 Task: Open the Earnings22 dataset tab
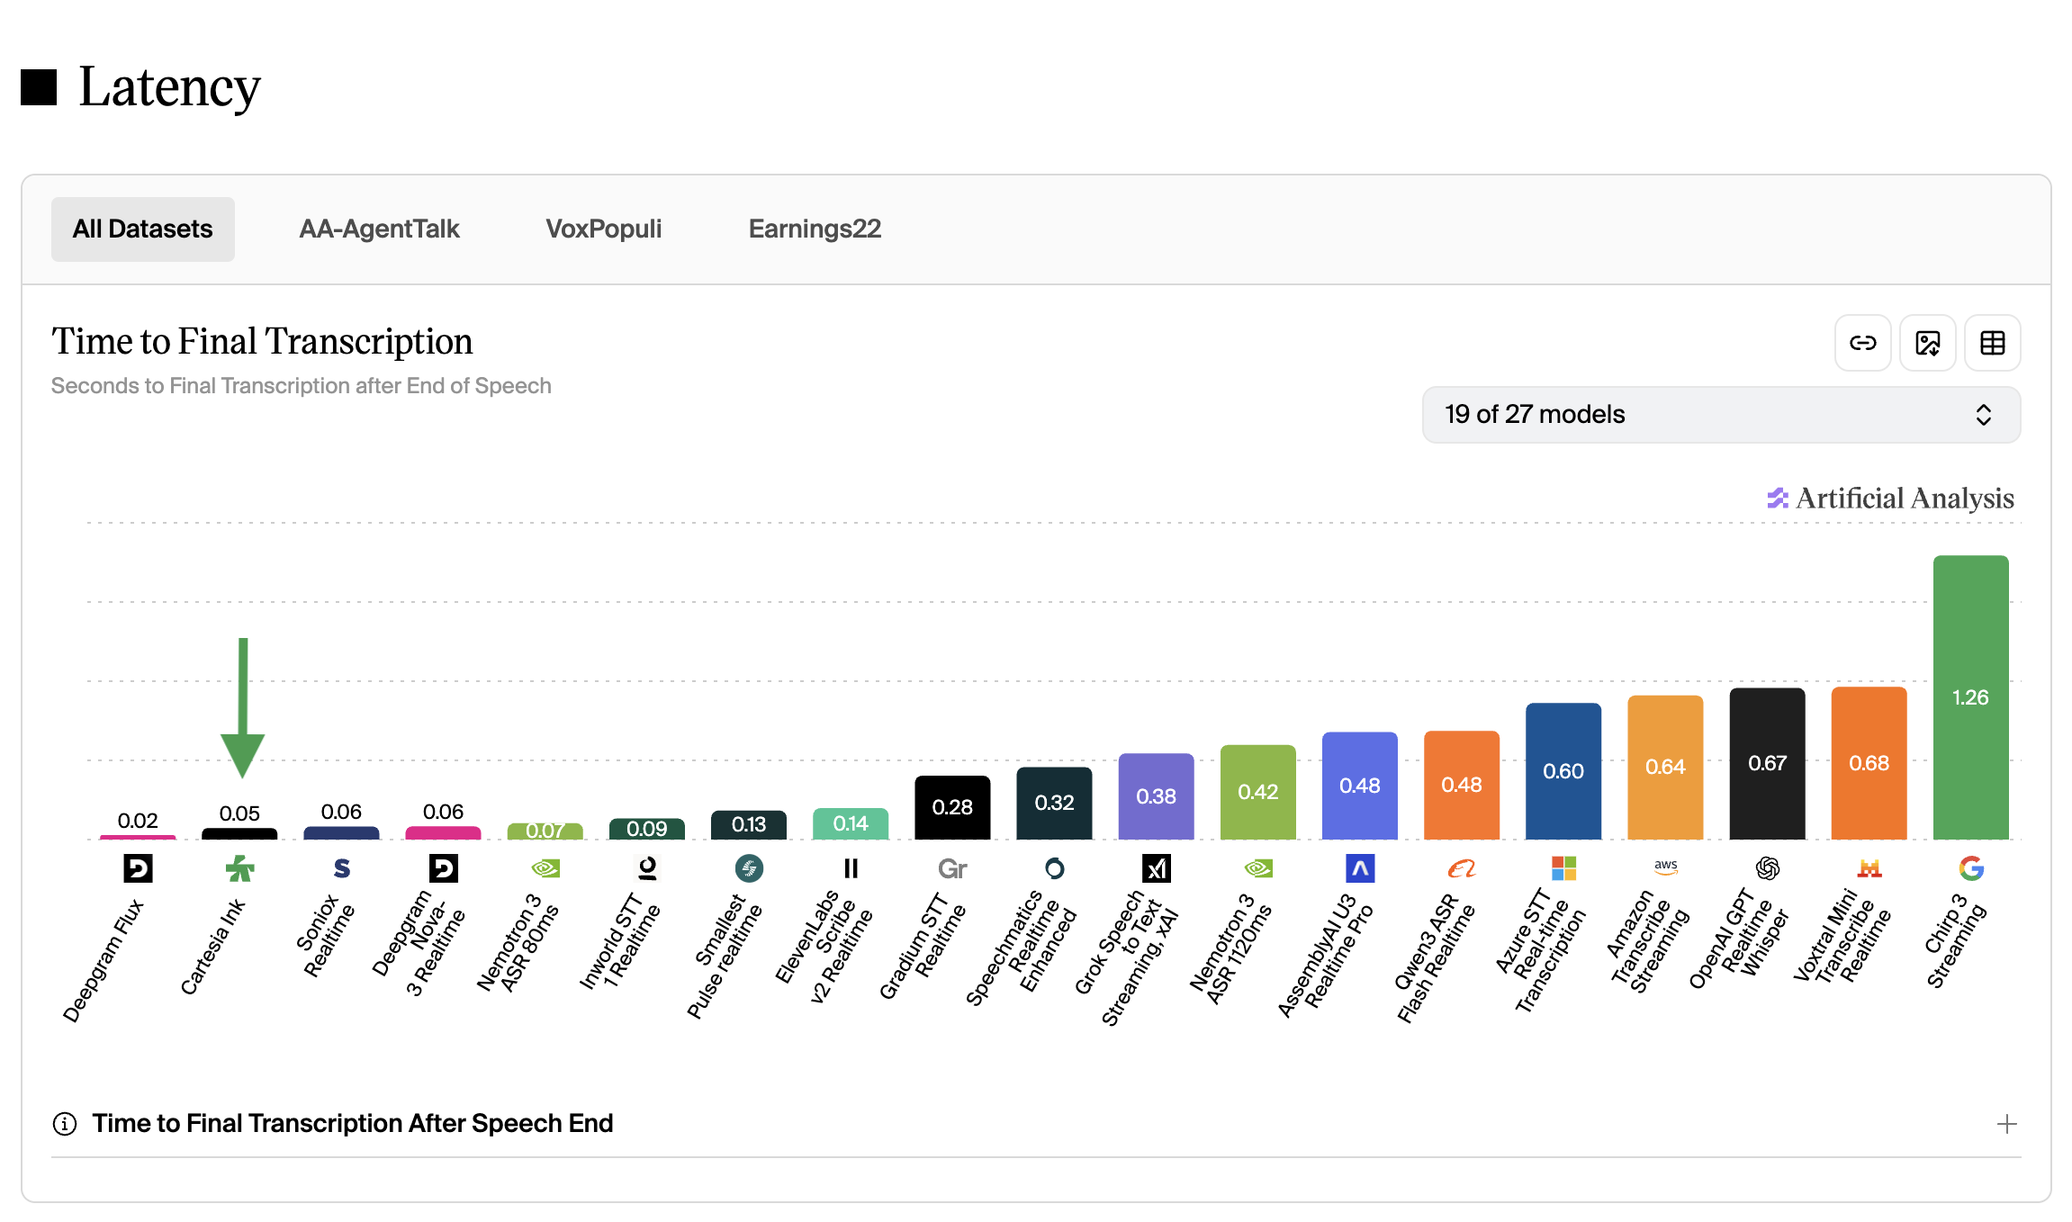coord(815,229)
